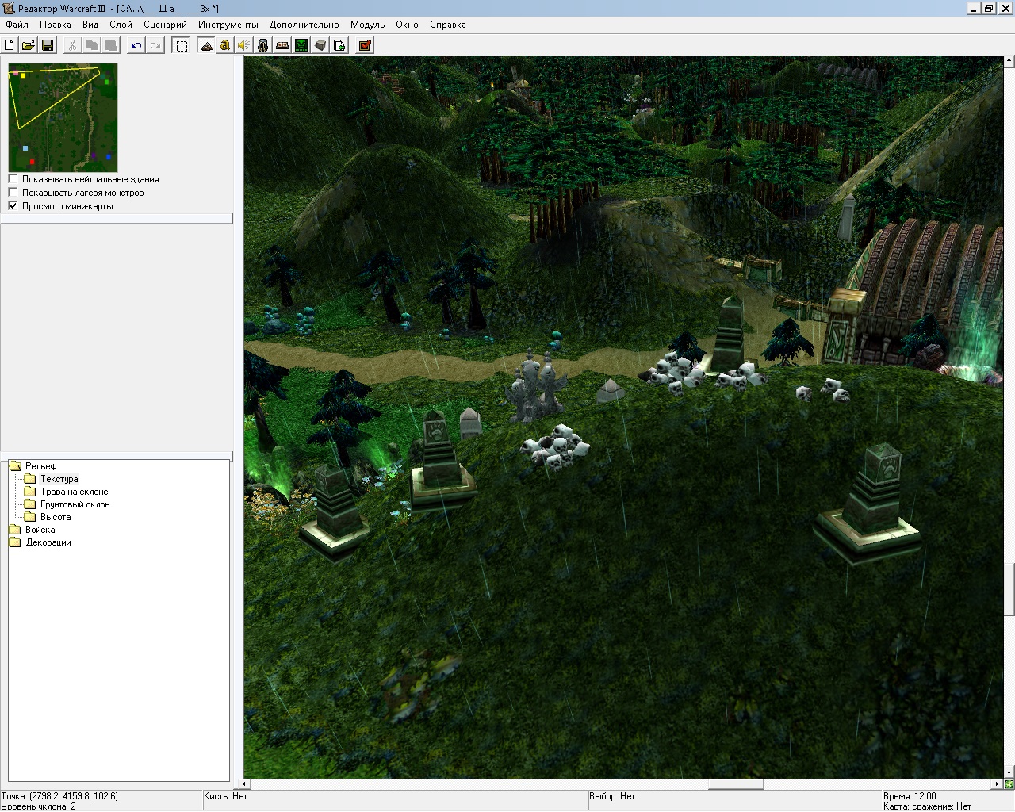
Task: Redo the undone action
Action: (x=155, y=45)
